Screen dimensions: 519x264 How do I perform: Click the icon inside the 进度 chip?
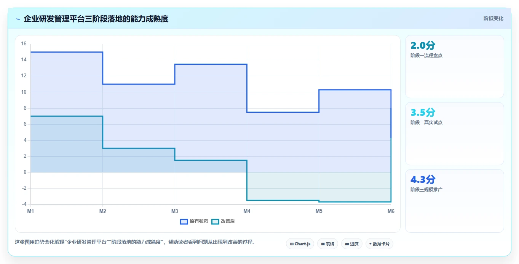pyautogui.click(x=347, y=244)
